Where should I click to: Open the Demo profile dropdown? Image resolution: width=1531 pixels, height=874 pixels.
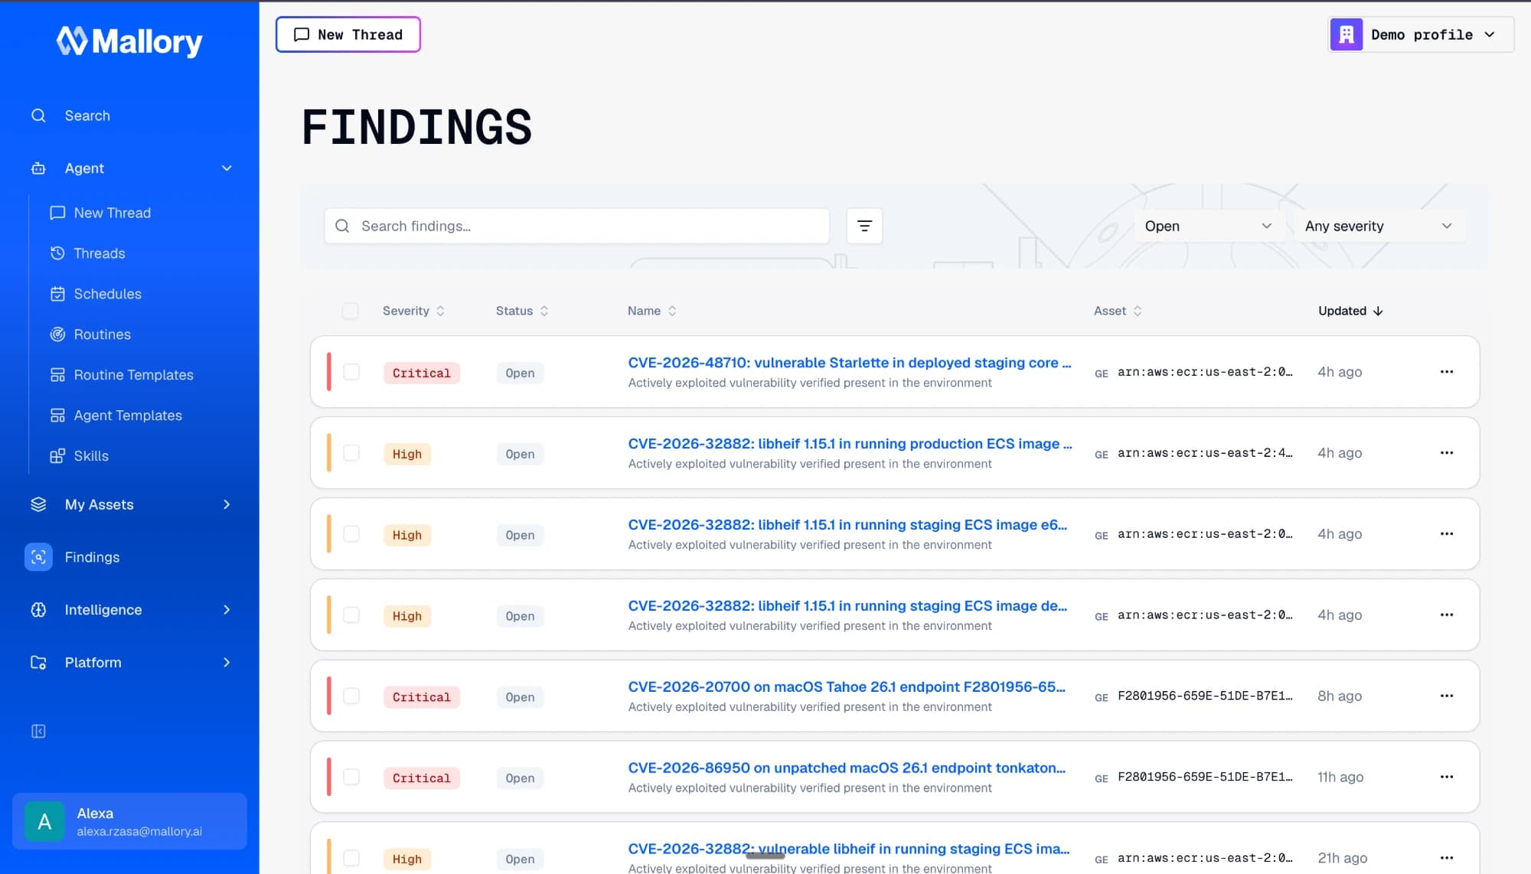(1420, 34)
